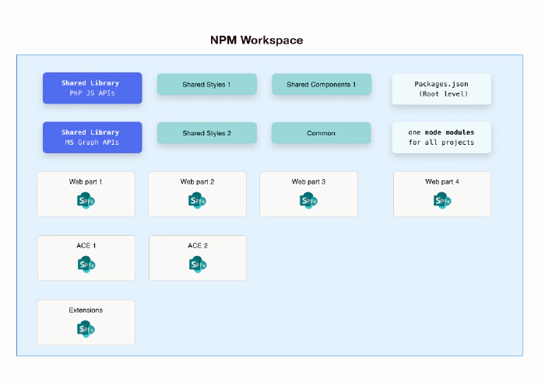Select the Common box
Image resolution: width=545 pixels, height=382 pixels.
pyautogui.click(x=321, y=133)
